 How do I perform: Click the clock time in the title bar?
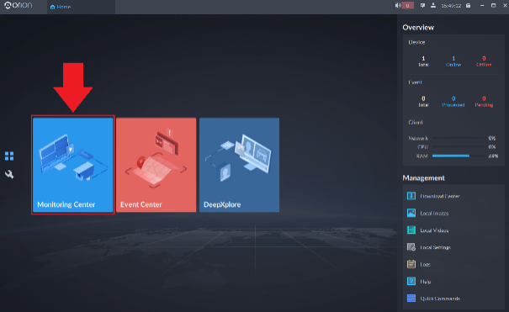pyautogui.click(x=451, y=6)
